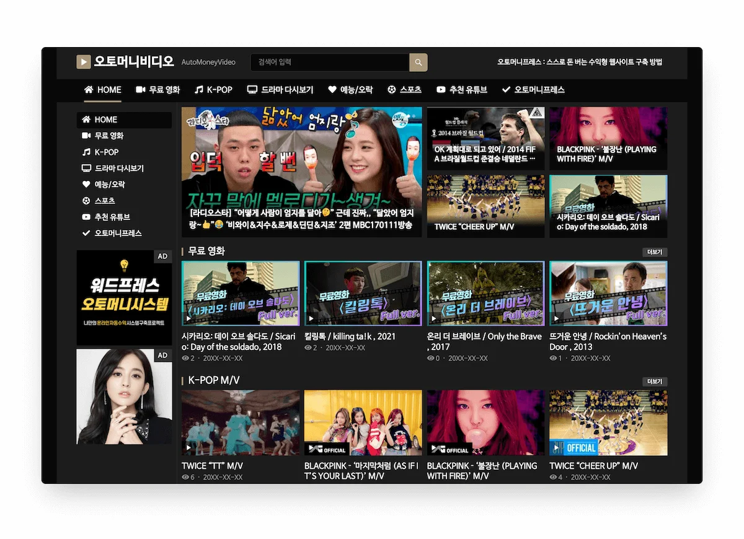Open 드라마 다시보기 in the top navigation

280,90
